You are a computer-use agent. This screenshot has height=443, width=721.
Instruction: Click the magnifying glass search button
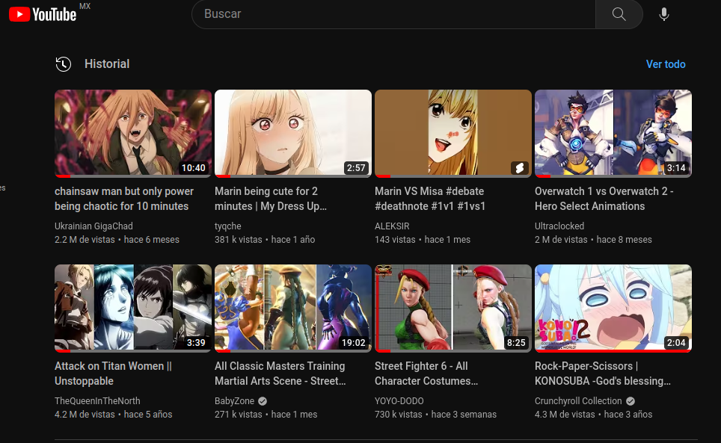tap(619, 14)
